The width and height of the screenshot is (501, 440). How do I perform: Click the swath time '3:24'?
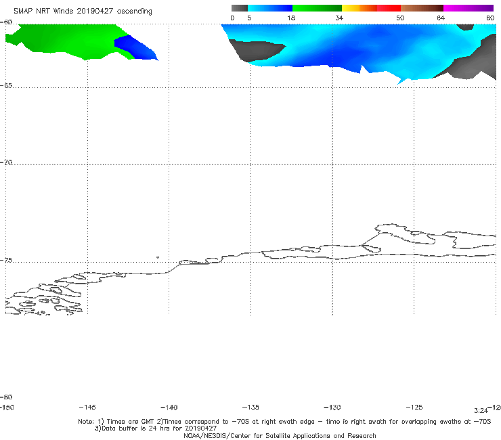[481, 411]
